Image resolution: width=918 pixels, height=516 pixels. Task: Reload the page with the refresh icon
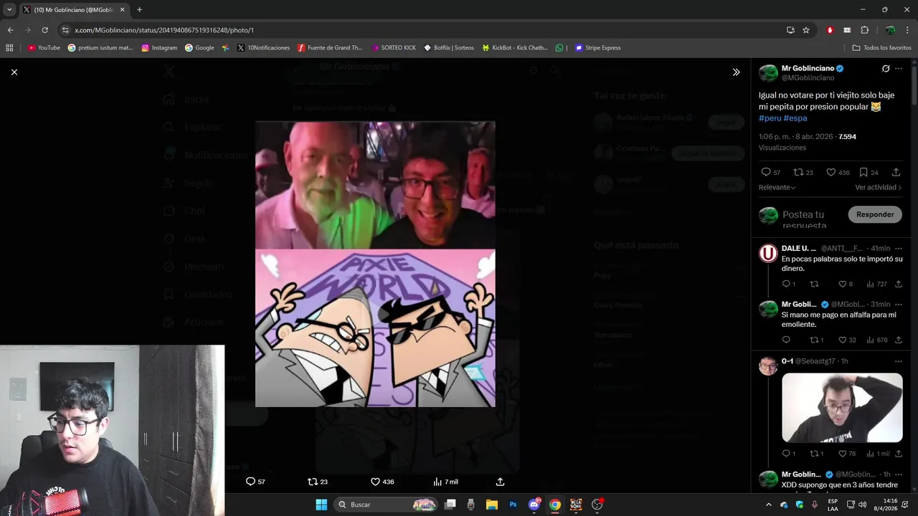coord(44,30)
